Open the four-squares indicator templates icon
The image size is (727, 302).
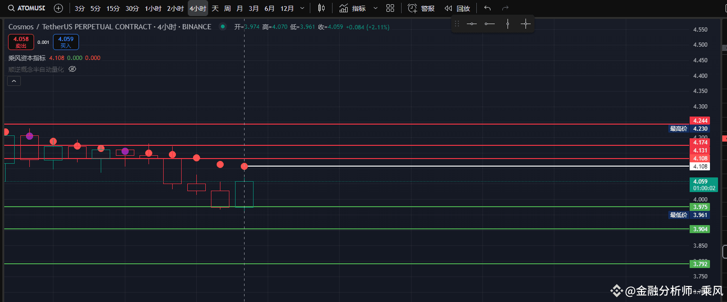pos(390,8)
